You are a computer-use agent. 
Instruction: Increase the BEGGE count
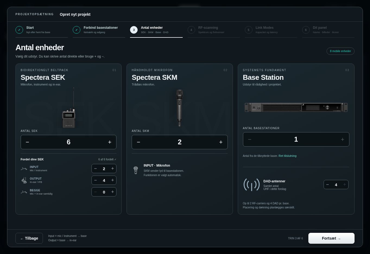(x=112, y=192)
